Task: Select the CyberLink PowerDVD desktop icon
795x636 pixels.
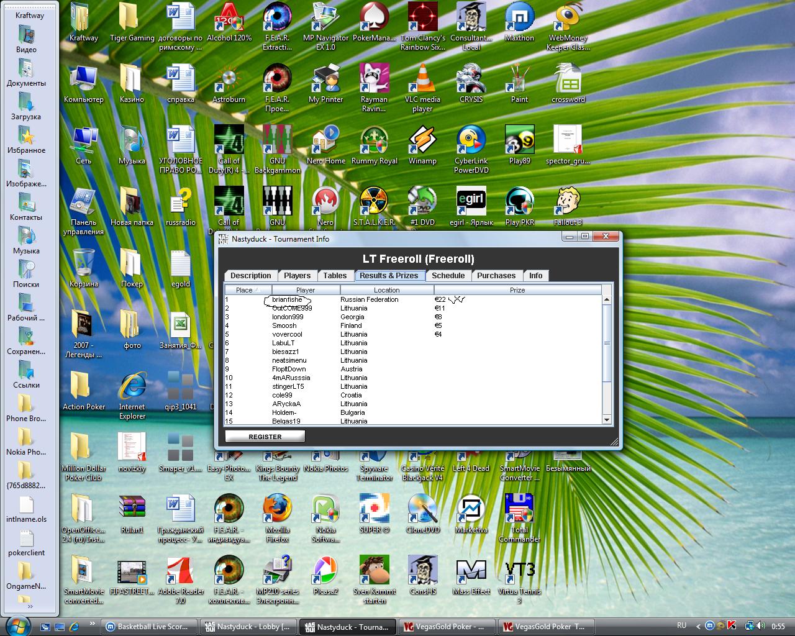Action: pyautogui.click(x=471, y=142)
